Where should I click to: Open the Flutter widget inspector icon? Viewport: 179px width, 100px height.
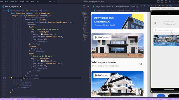click(x=170, y=6)
